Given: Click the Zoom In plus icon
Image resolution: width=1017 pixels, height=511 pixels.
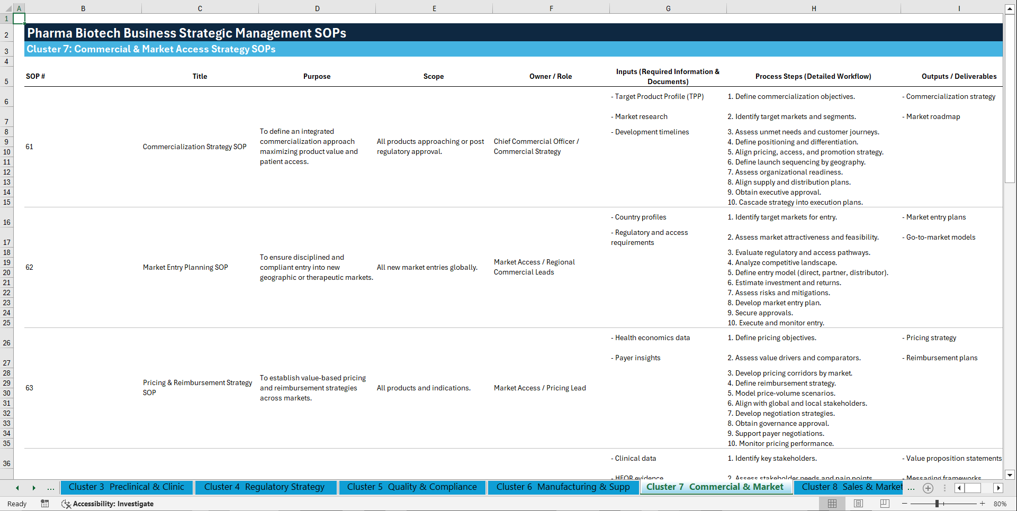Looking at the screenshot, I should coord(983,504).
